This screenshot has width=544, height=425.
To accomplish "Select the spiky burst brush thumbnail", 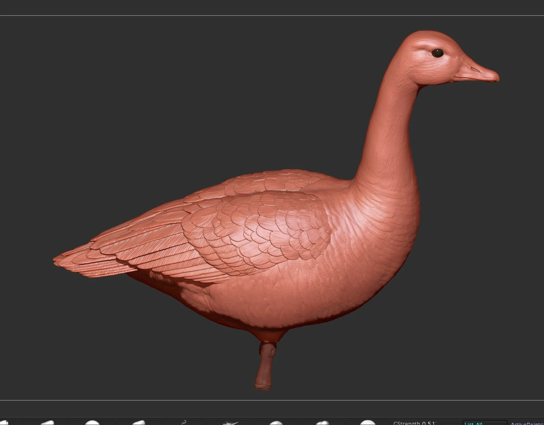I will pos(230,423).
